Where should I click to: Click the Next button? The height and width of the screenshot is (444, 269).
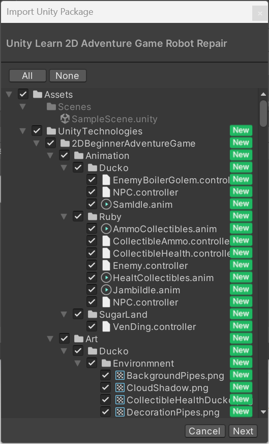[x=243, y=431]
